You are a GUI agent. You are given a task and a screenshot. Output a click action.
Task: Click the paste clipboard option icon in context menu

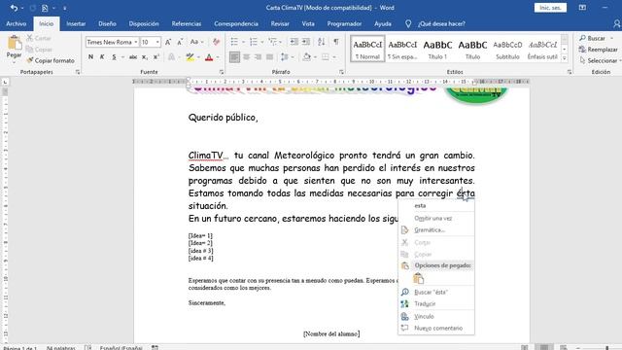419,279
